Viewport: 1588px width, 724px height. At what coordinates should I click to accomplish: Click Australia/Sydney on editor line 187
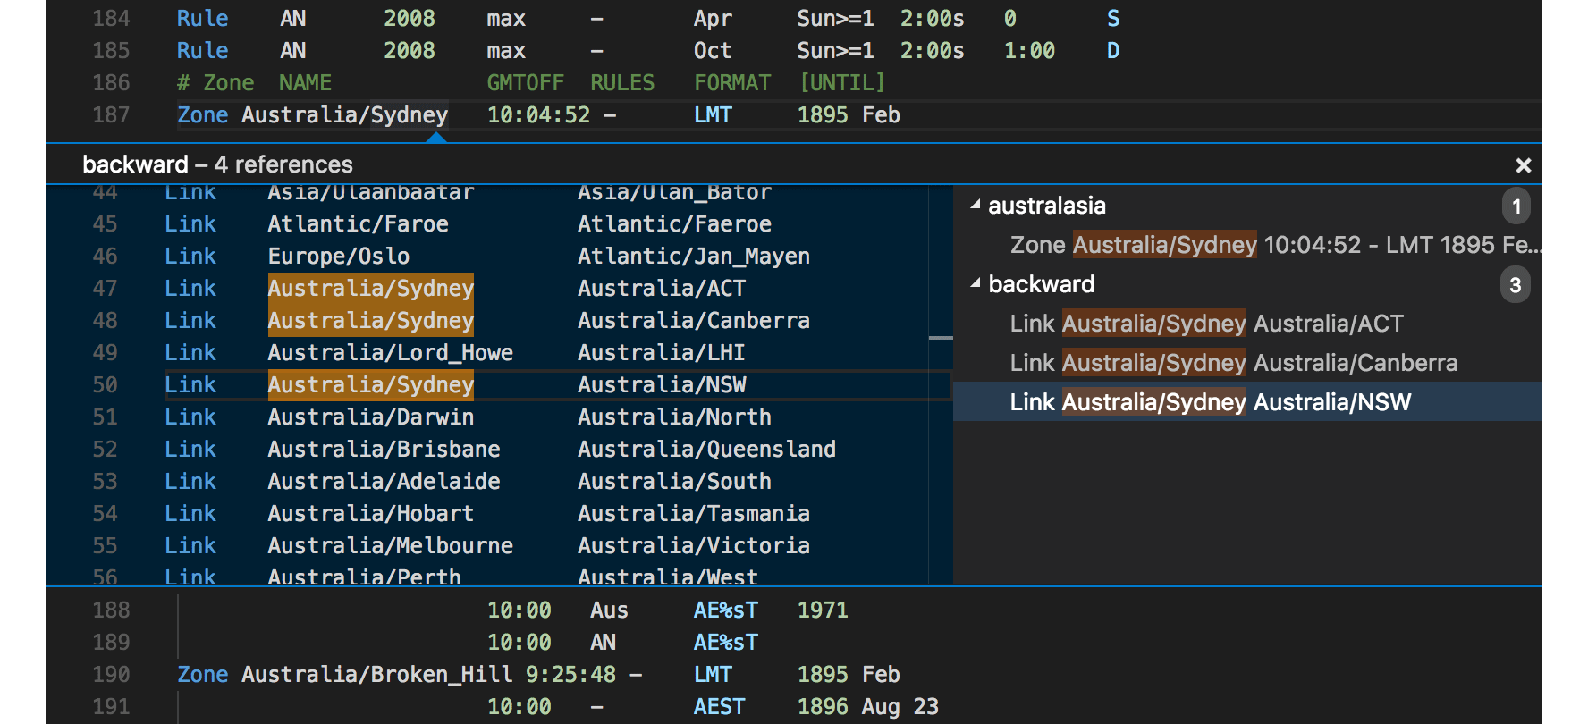[x=344, y=115]
